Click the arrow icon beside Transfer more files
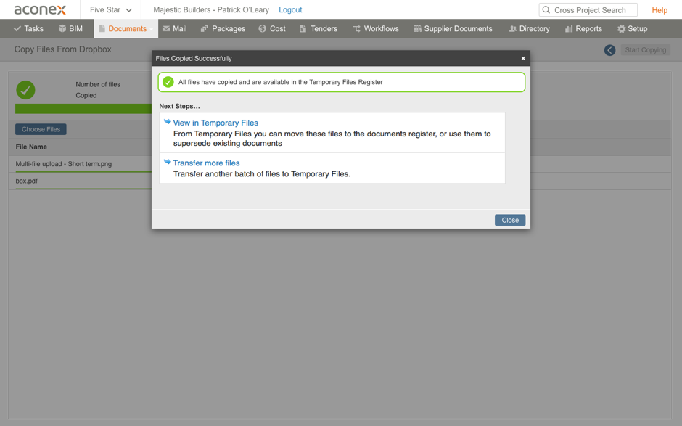Image resolution: width=682 pixels, height=426 pixels. click(x=167, y=162)
